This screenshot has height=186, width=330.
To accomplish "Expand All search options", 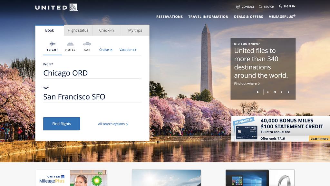I will click(x=113, y=124).
